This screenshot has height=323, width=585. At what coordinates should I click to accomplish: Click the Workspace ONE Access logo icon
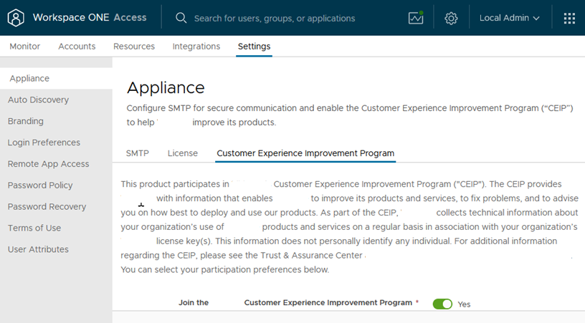16,18
